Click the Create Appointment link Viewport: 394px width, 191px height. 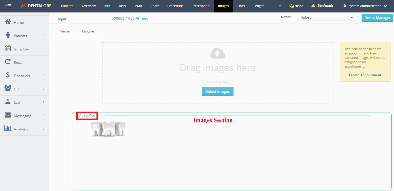(365, 75)
